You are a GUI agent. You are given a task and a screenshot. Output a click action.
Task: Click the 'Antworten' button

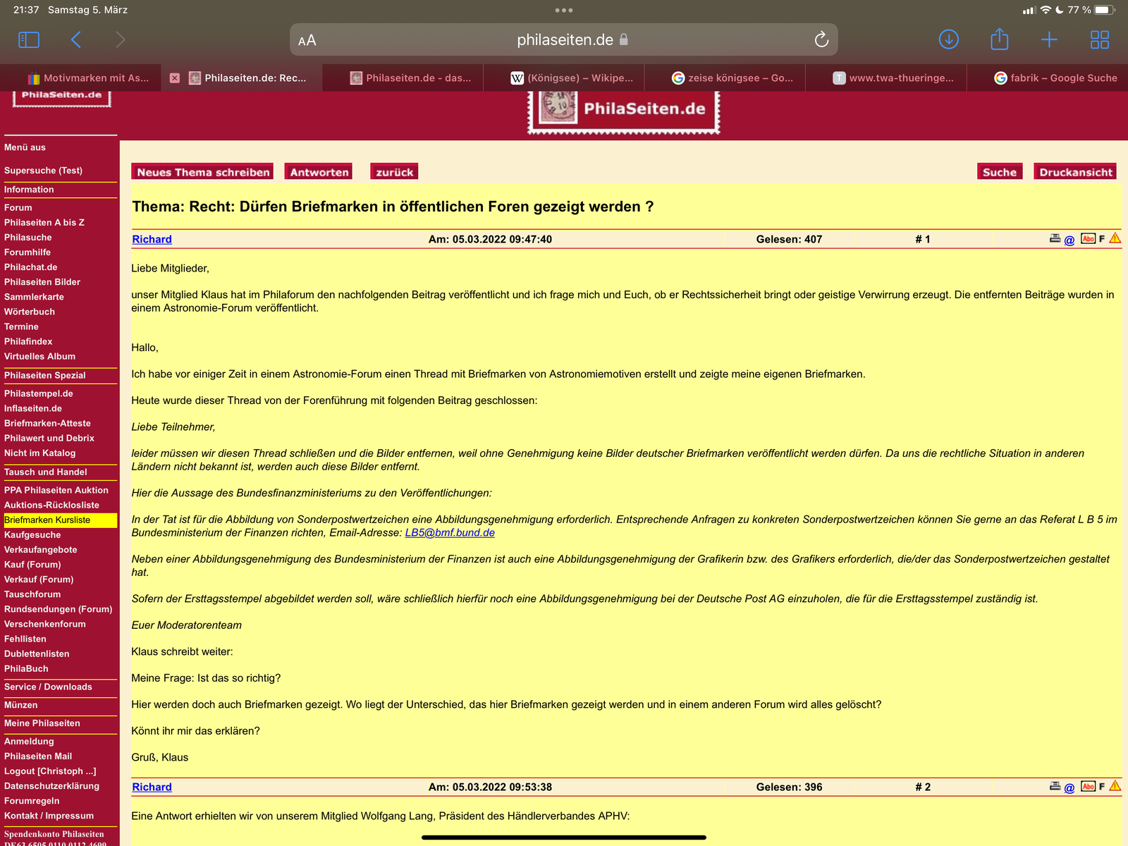coord(319,172)
